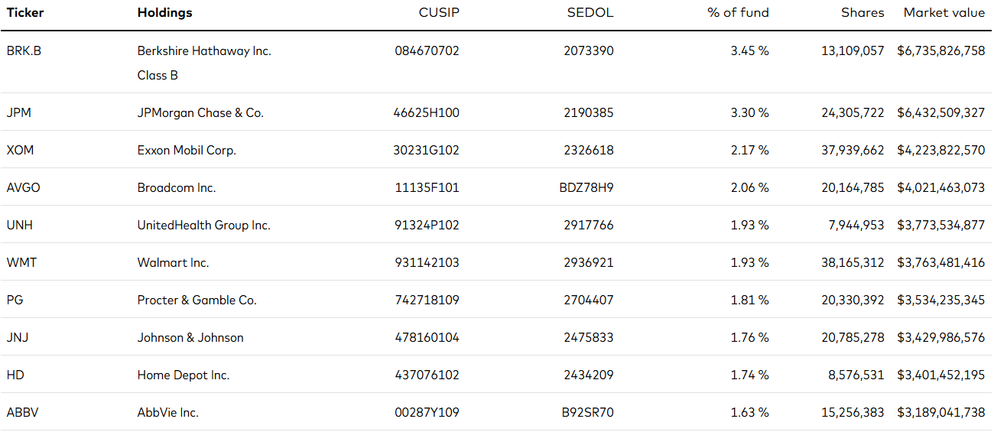This screenshot has width=994, height=432.
Task: Select Johnson & Johnson market value $3,429,986,576
Action: click(941, 338)
